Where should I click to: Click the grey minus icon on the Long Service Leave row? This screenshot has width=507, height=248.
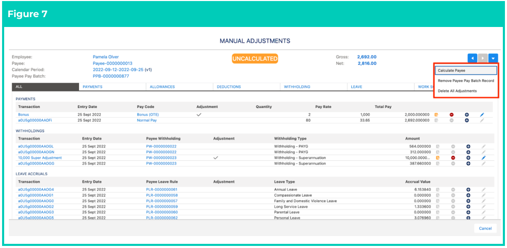click(453, 206)
